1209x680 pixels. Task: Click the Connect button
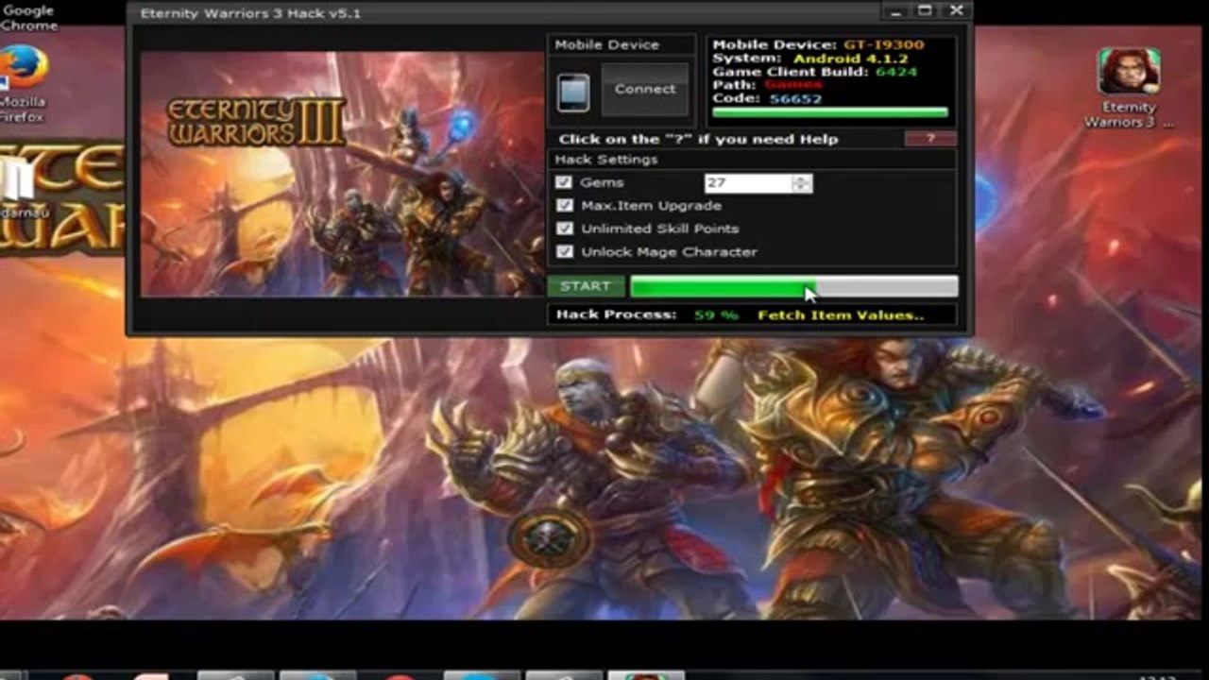tap(645, 89)
